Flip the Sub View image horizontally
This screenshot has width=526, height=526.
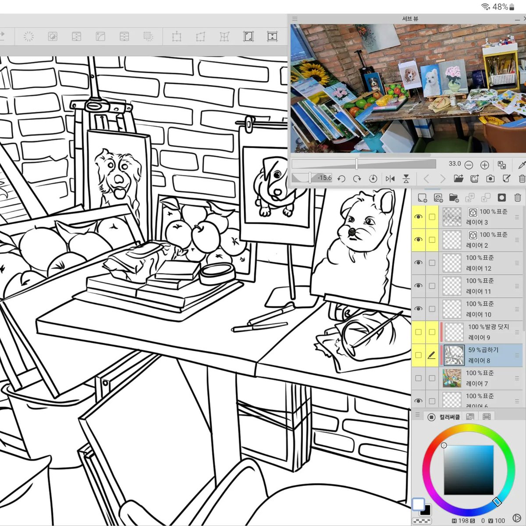390,178
